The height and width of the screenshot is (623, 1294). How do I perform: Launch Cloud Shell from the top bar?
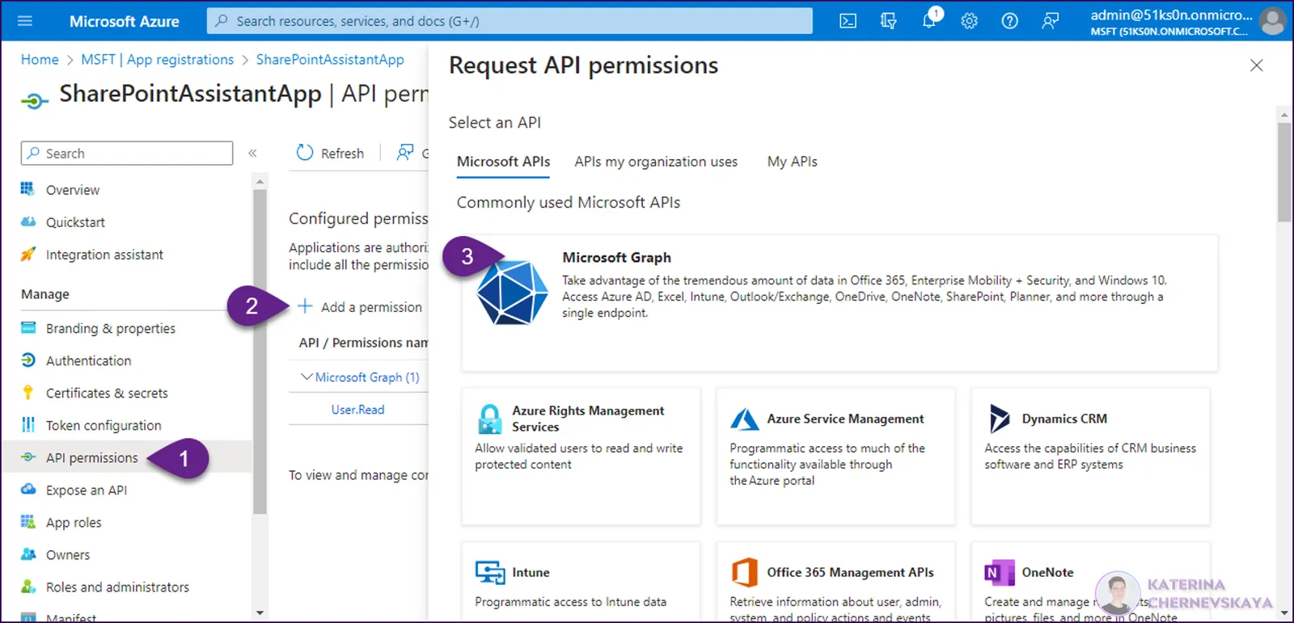tap(848, 21)
